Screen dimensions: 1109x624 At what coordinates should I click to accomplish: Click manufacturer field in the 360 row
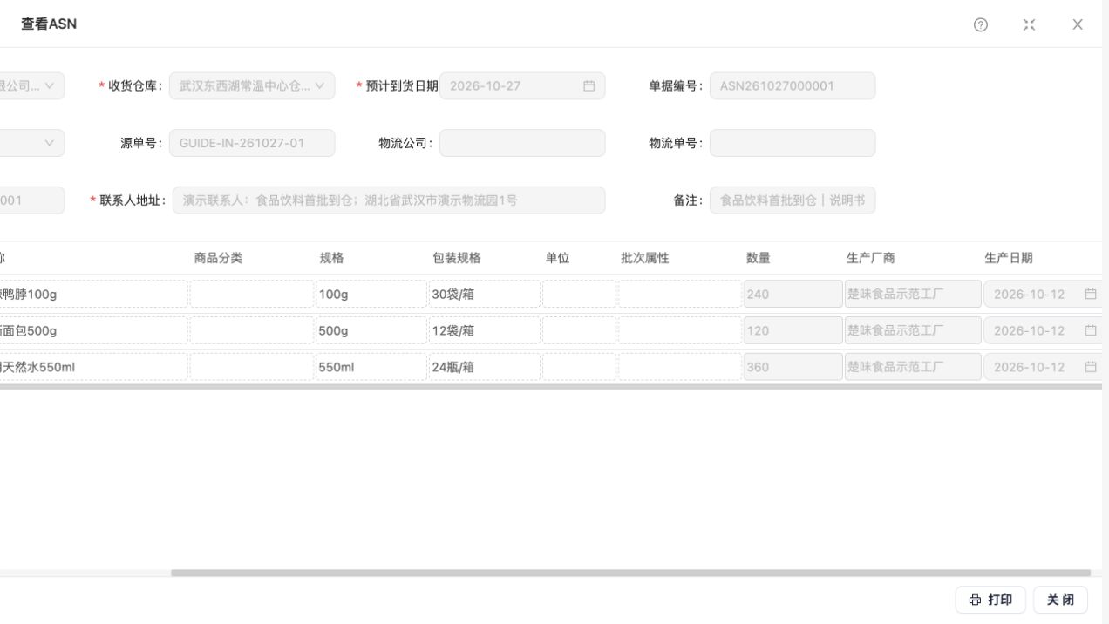point(913,368)
